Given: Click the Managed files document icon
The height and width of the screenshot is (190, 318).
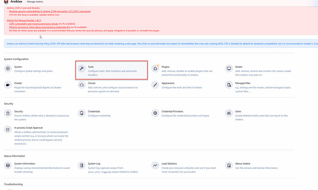Looking at the screenshot, I should coord(229,85).
